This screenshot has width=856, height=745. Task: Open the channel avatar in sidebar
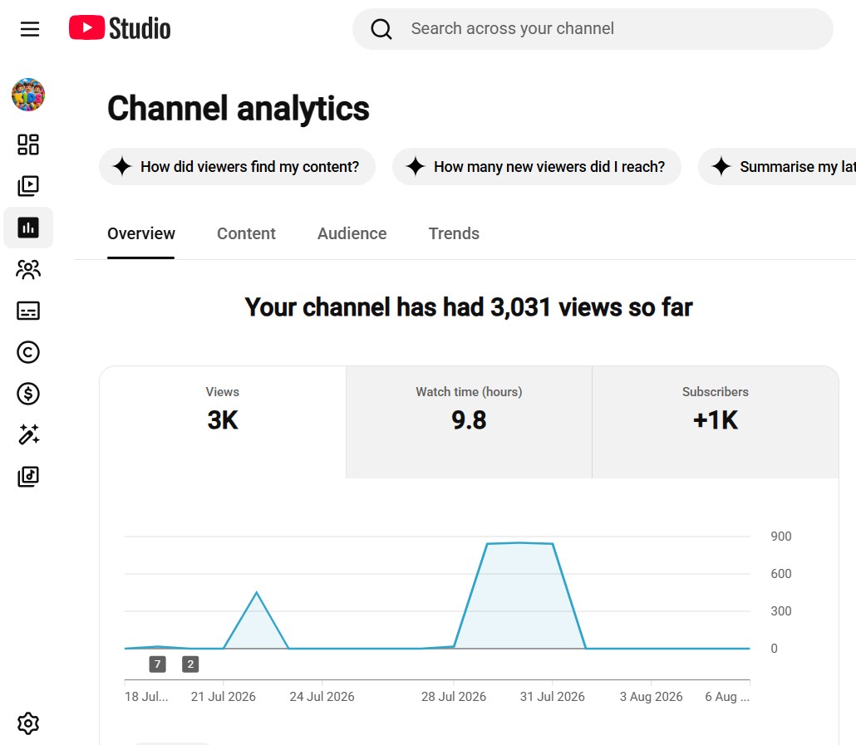point(28,95)
